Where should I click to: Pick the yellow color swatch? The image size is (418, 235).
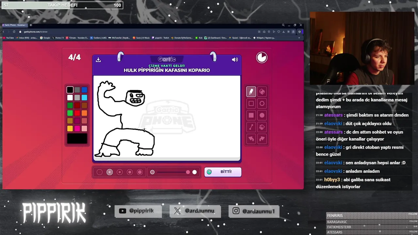pos(70,129)
